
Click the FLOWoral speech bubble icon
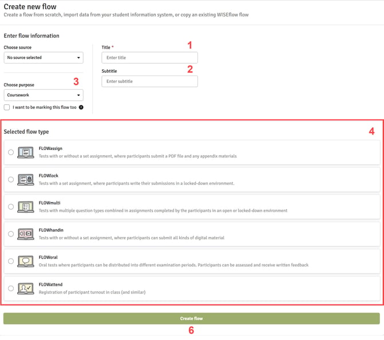tap(26, 261)
